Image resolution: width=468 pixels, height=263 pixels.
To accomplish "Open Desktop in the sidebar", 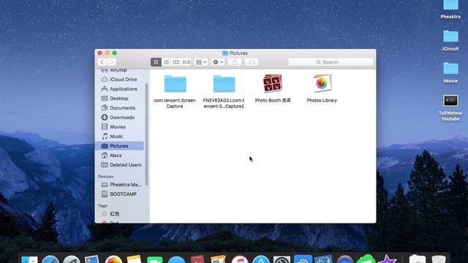I will click(x=119, y=99).
